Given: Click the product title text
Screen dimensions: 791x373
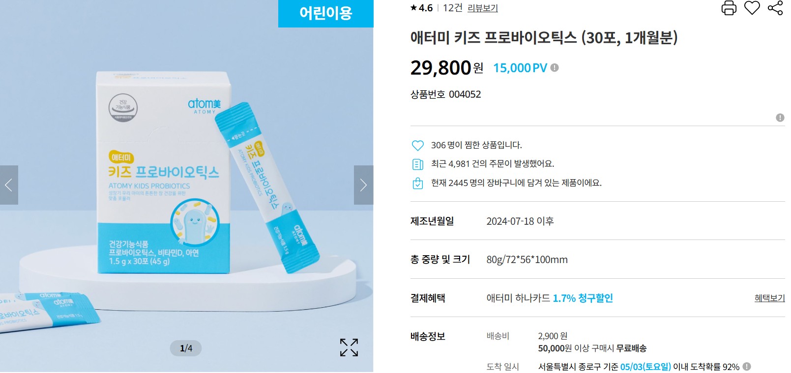Looking at the screenshot, I should pos(544,38).
